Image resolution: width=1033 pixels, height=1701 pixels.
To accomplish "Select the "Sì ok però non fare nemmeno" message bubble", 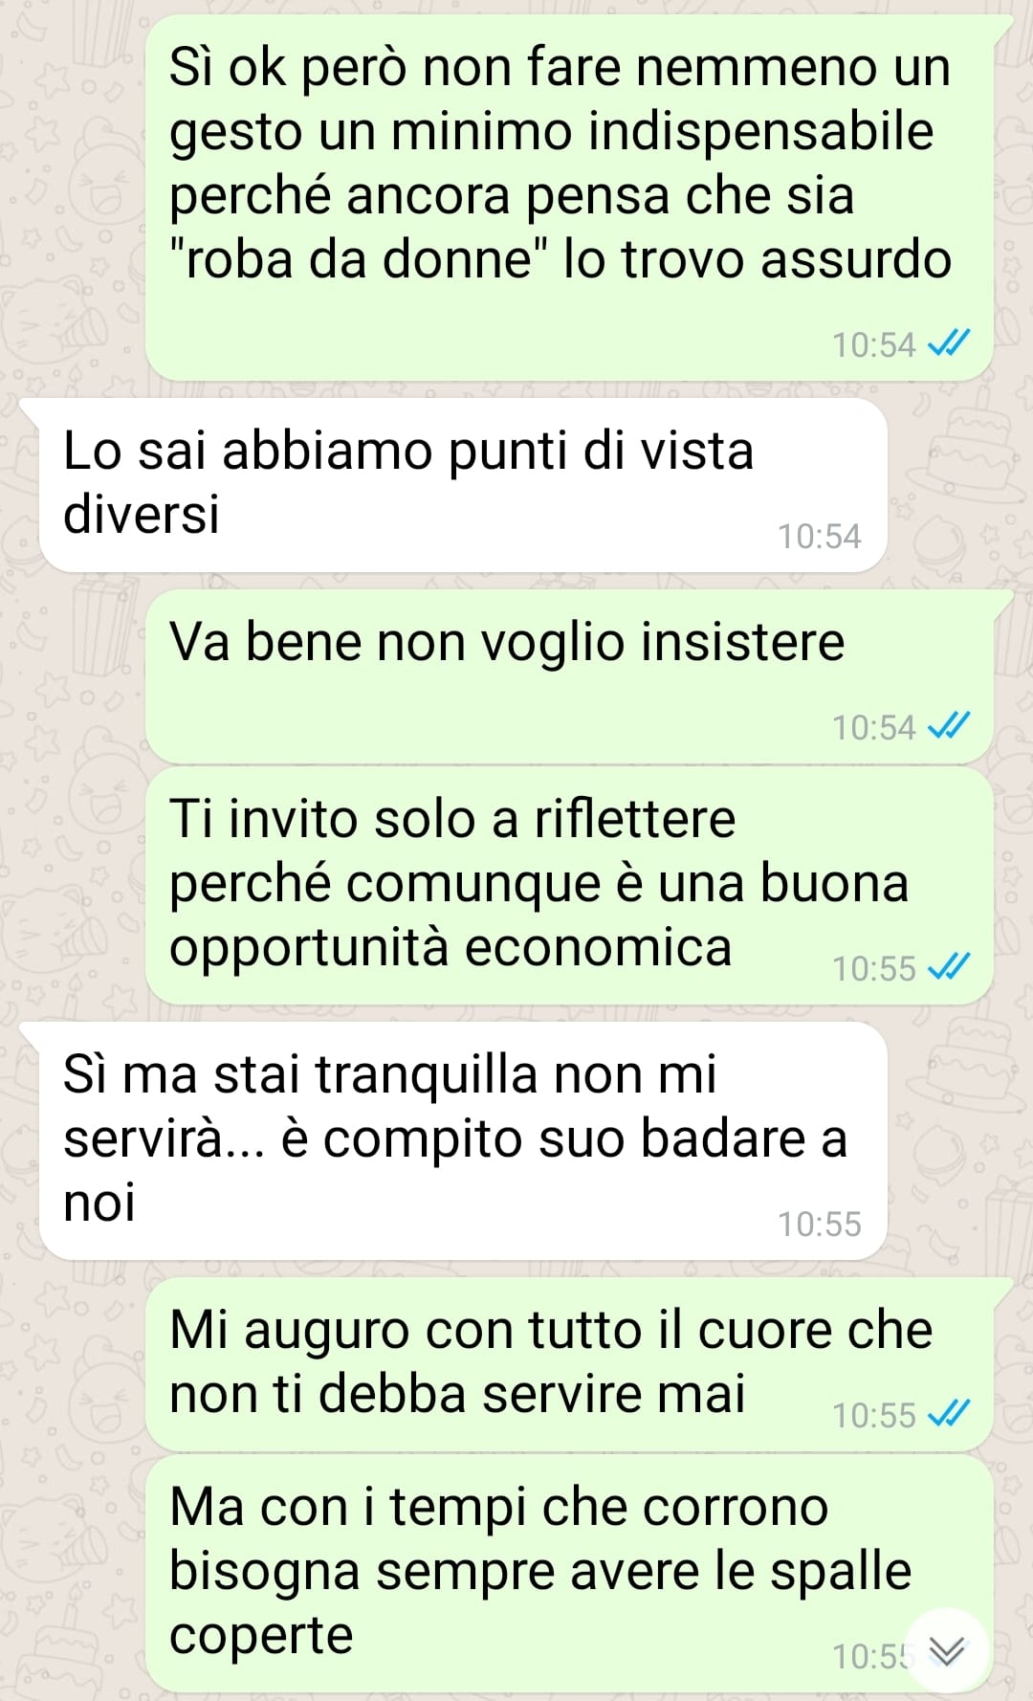I will click(569, 198).
